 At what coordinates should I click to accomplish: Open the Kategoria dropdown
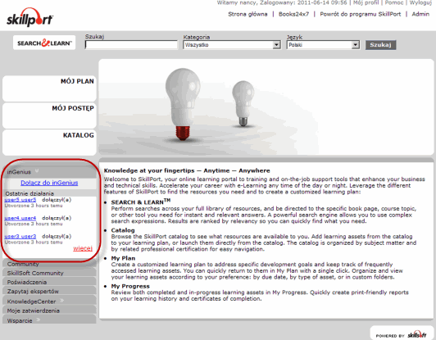pyautogui.click(x=232, y=45)
